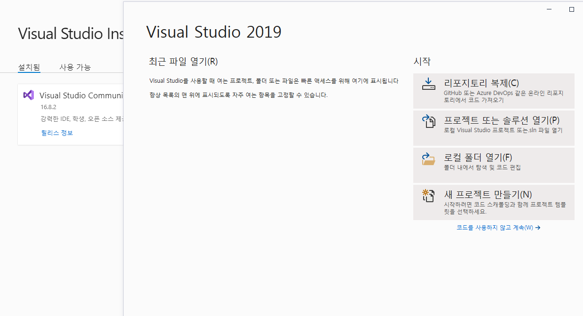The image size is (583, 316).
Task: Click 코드를 사용하지 않고 계속(W) link
Action: (498, 228)
